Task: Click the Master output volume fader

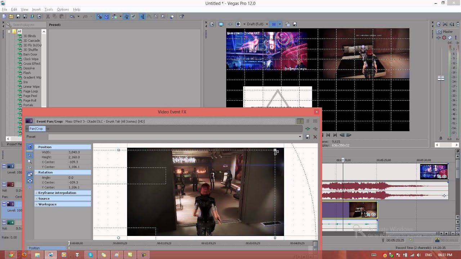Action: [x=441, y=78]
